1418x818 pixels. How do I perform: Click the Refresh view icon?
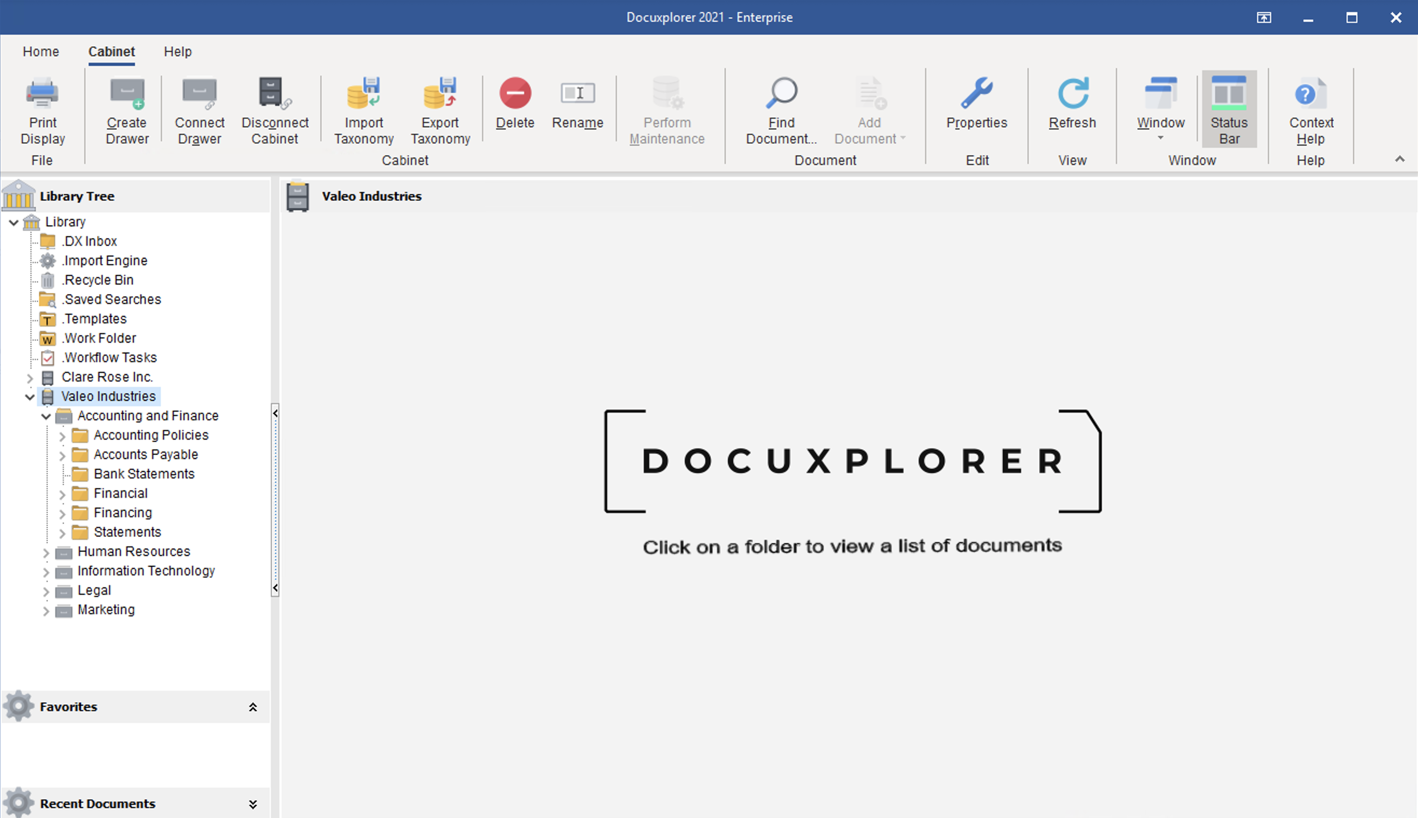pos(1072,93)
